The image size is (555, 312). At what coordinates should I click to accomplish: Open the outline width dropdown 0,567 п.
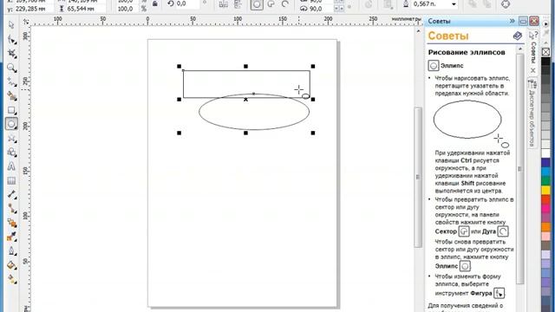(454, 4)
